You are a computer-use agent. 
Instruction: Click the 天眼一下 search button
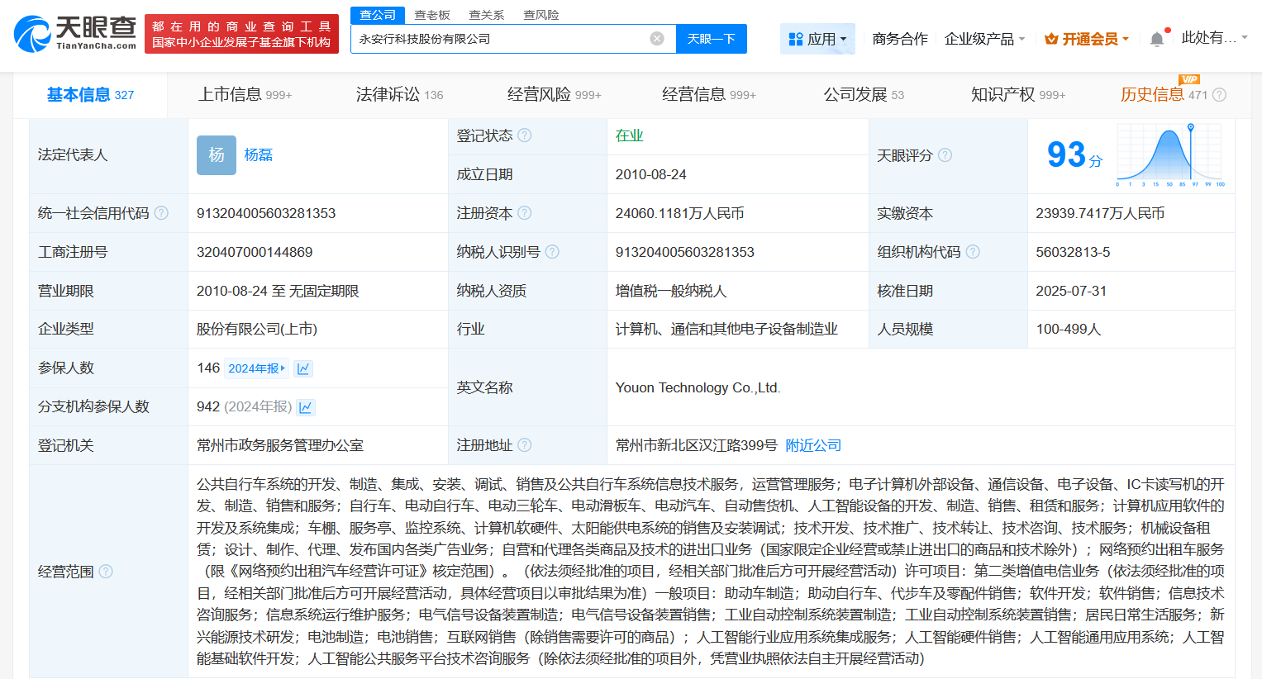(x=711, y=39)
